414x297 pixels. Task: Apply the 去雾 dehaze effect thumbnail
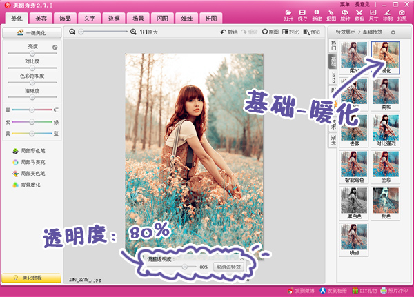(x=354, y=130)
